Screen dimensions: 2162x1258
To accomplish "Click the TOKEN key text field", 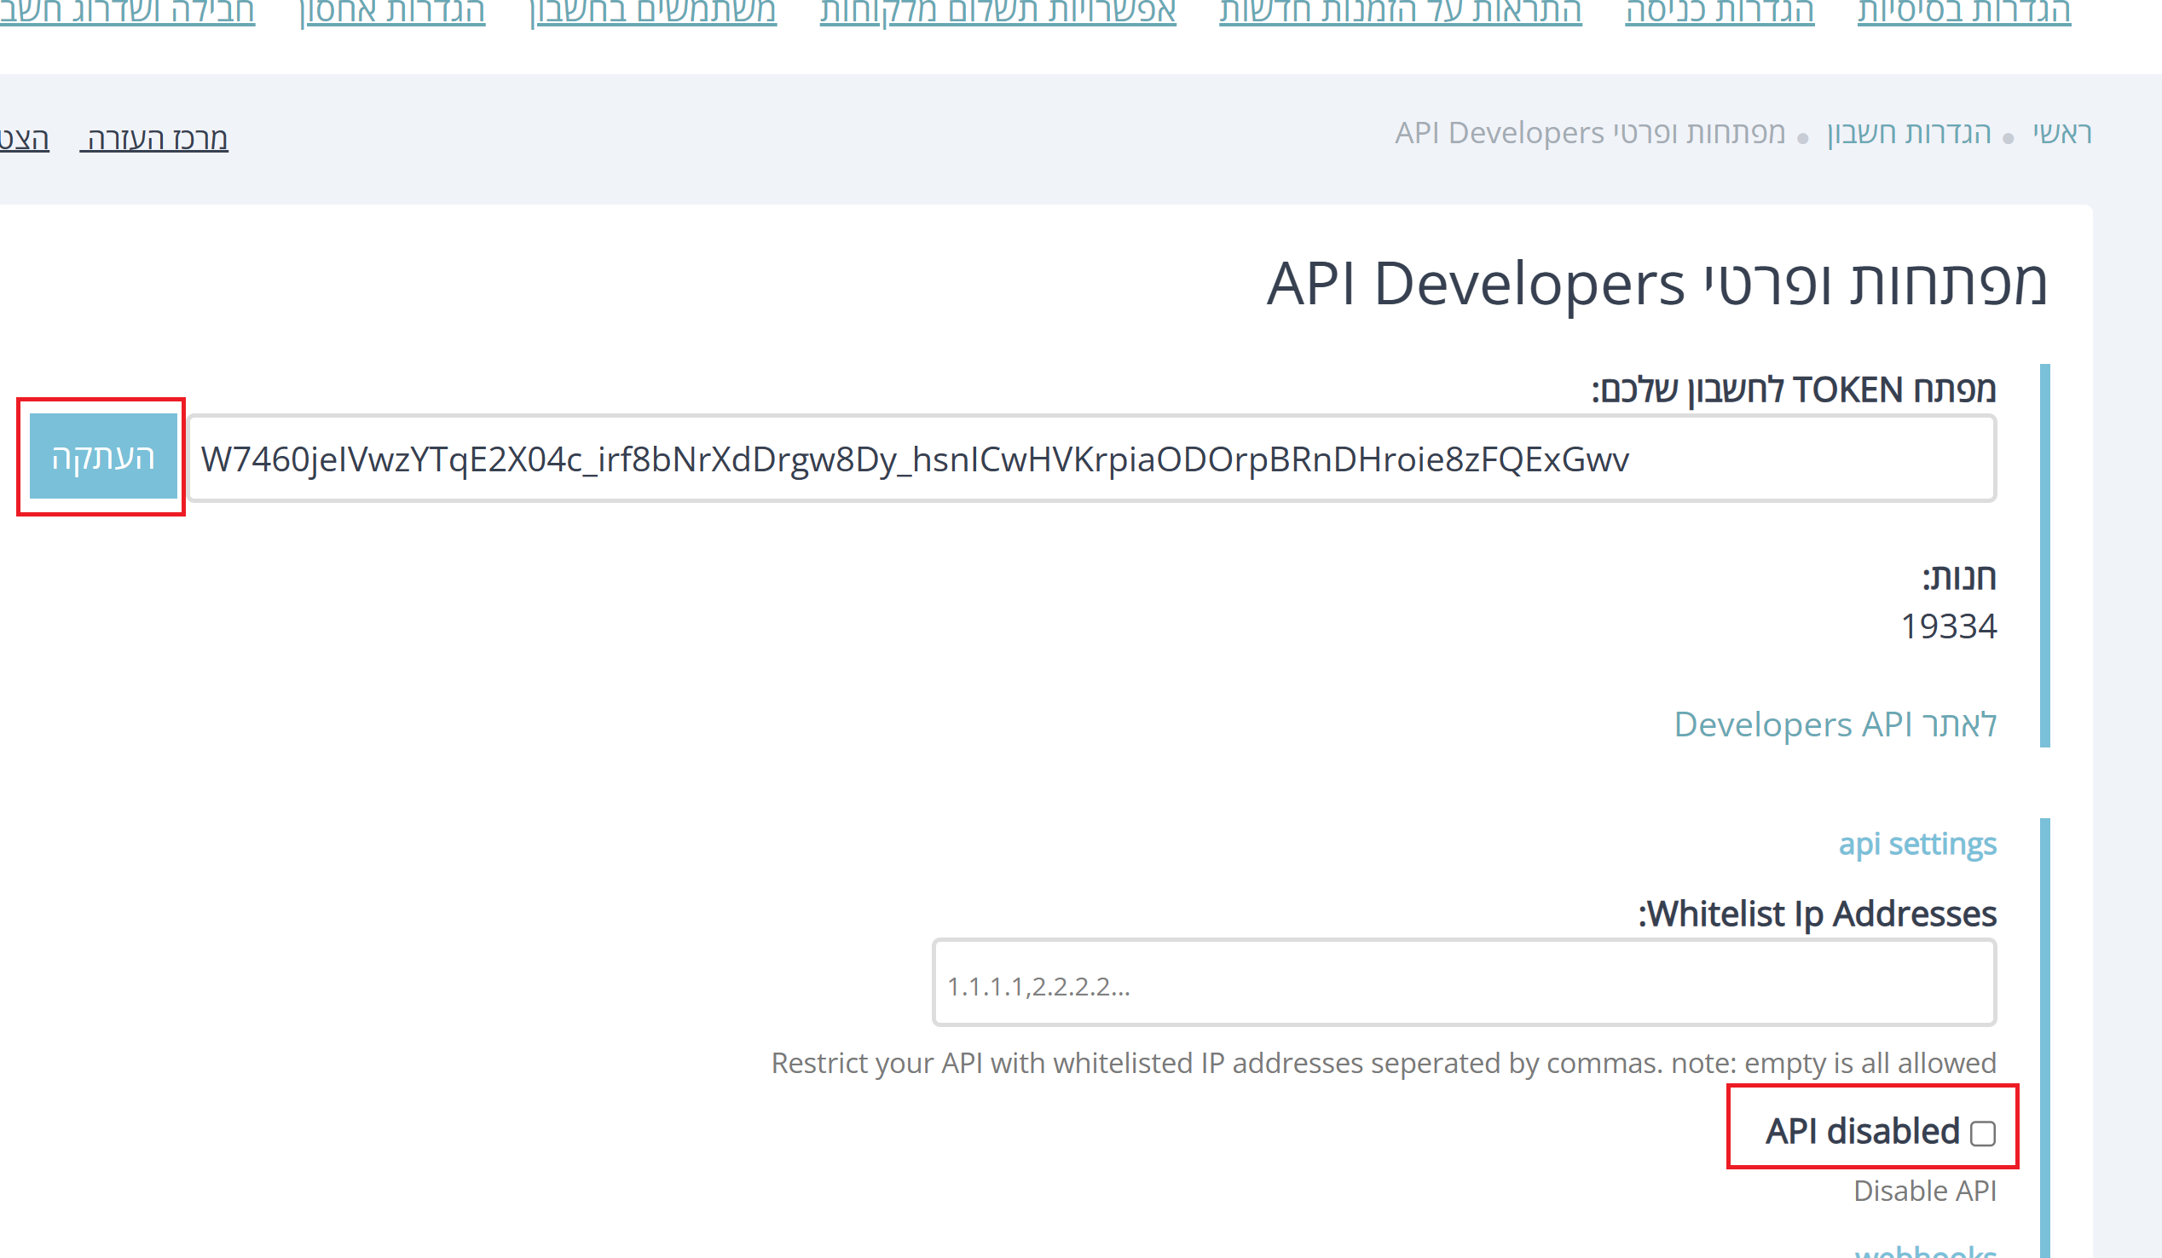I will click(x=1090, y=459).
